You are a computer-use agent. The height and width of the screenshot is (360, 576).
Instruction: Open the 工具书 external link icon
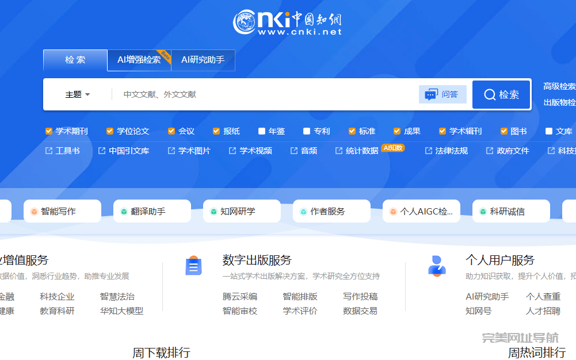(x=49, y=151)
